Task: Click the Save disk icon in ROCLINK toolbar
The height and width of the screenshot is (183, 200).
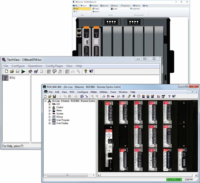Action: 54,96
